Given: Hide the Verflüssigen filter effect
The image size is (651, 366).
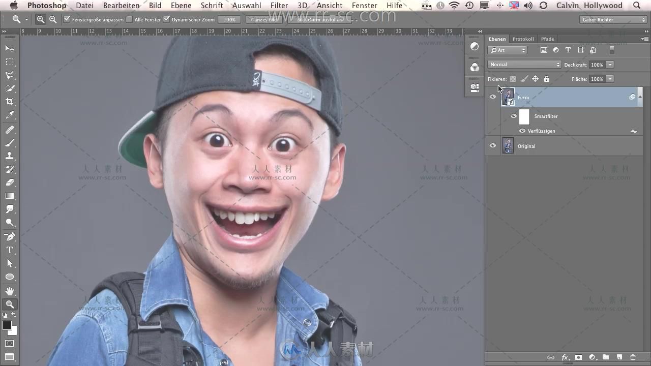Looking at the screenshot, I should point(522,131).
